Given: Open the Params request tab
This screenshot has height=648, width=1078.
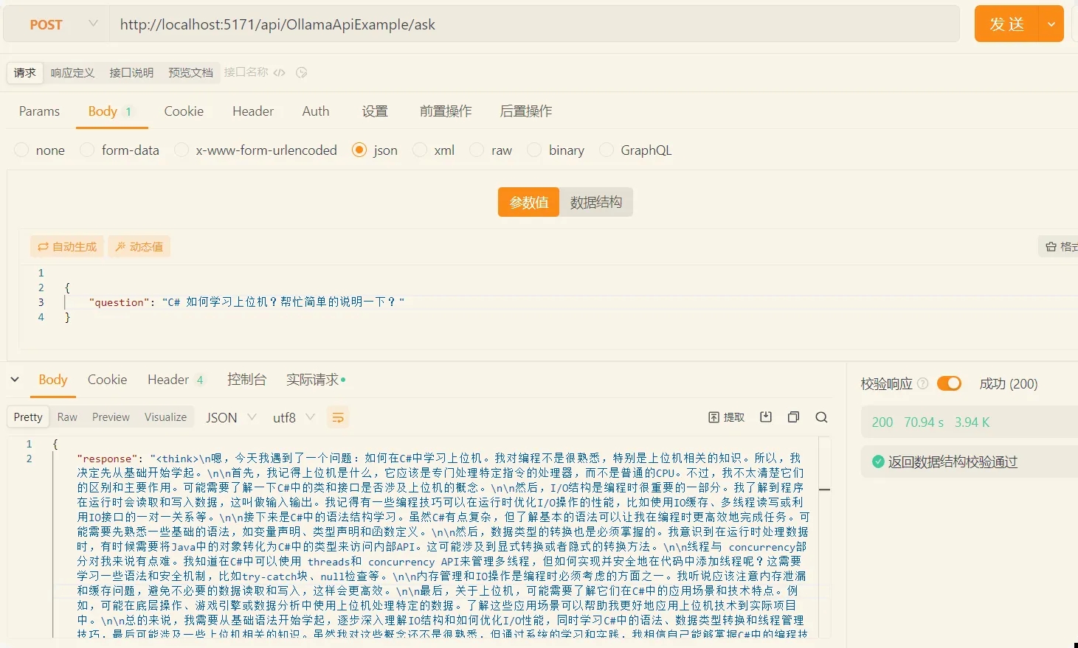Looking at the screenshot, I should tap(39, 111).
